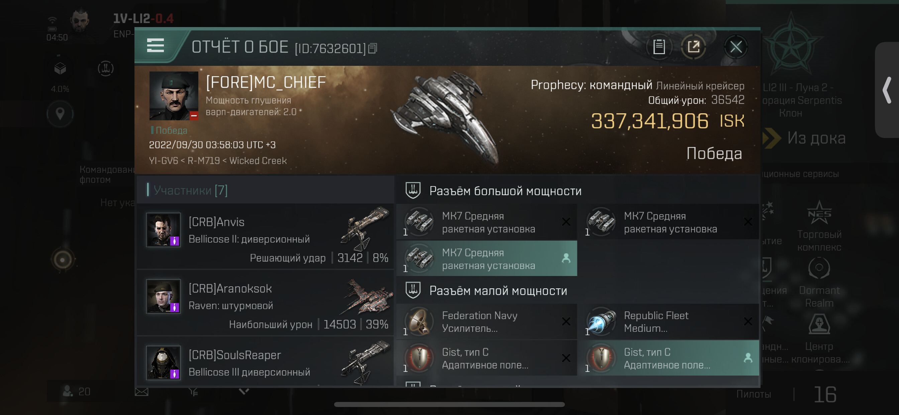
Task: Select highlighted МК7 missile launcher module
Action: pos(487,258)
